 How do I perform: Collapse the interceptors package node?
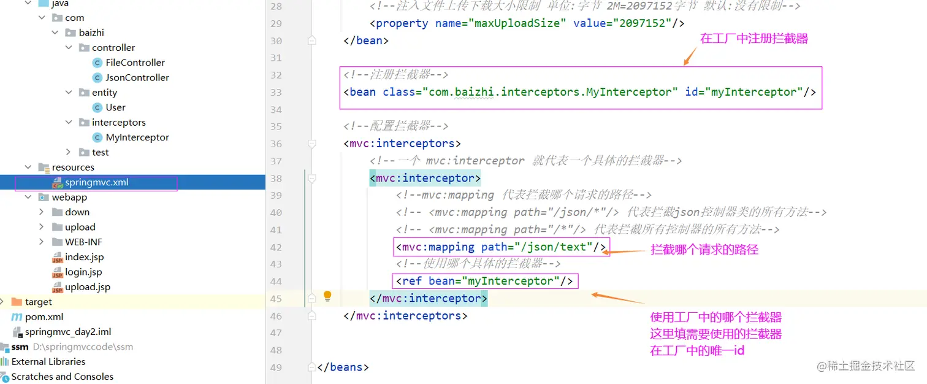pyautogui.click(x=69, y=123)
